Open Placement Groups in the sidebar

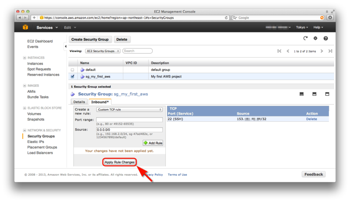click(42, 147)
